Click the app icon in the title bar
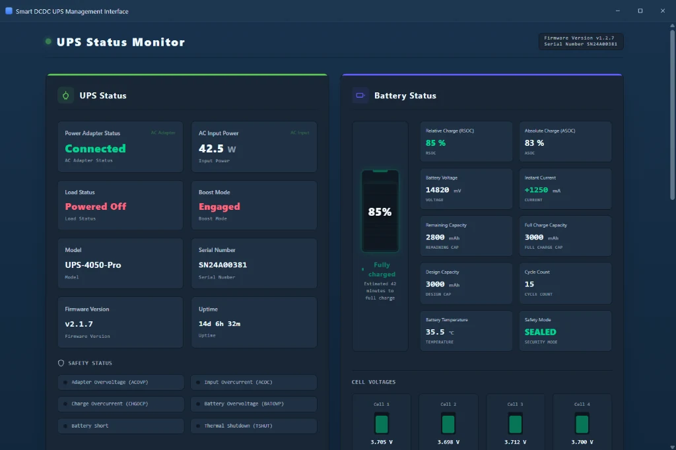 [x=9, y=11]
